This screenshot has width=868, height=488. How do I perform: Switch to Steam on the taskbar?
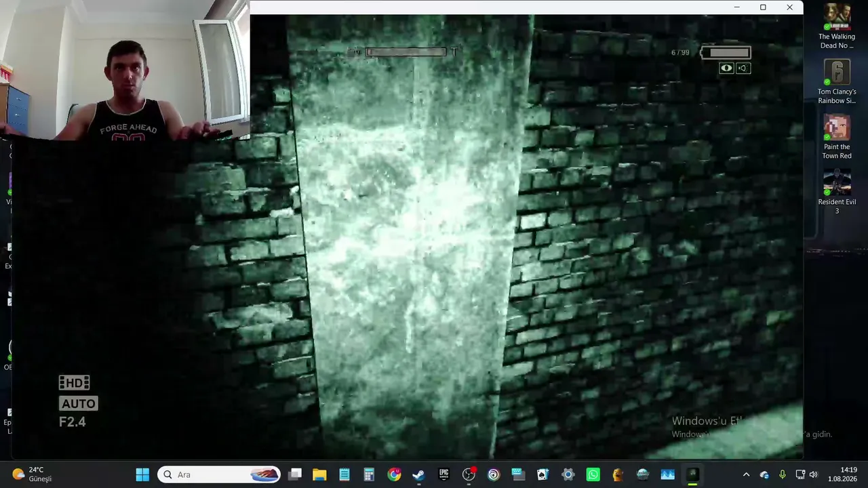(418, 474)
